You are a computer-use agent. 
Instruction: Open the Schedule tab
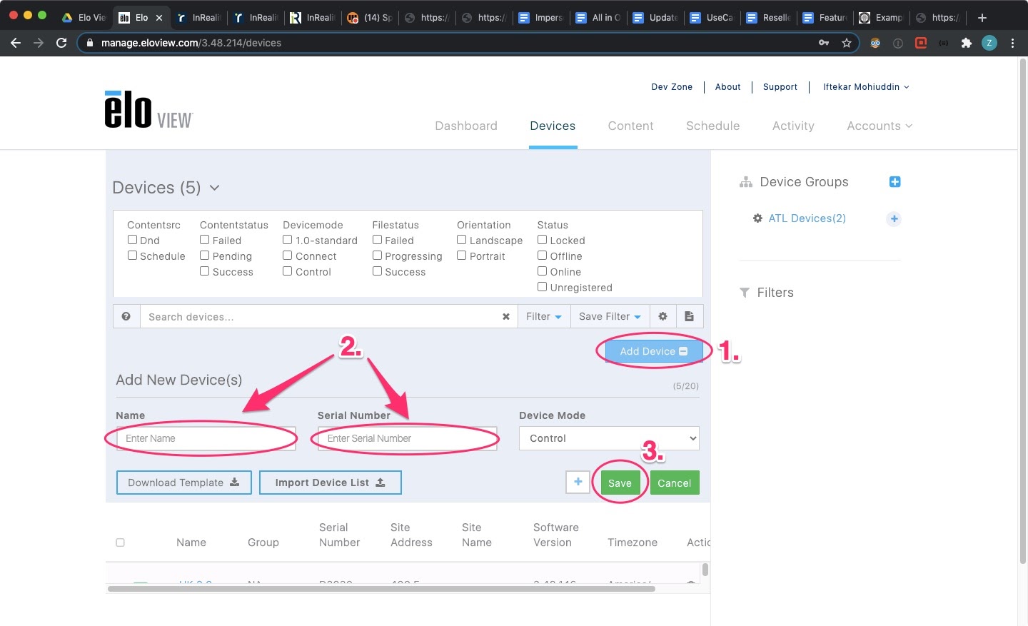pos(712,126)
